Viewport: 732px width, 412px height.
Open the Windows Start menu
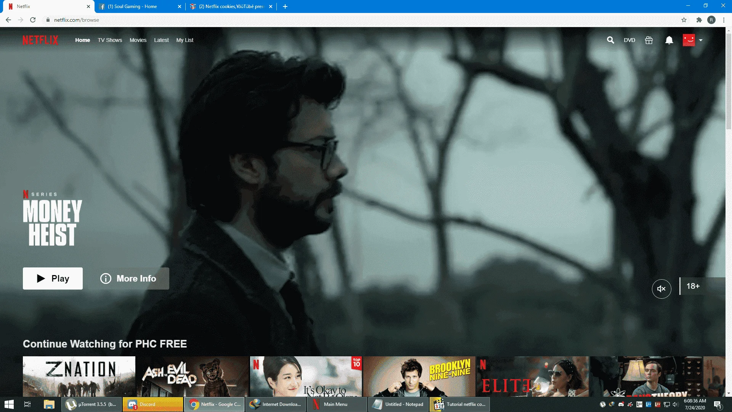[9, 404]
